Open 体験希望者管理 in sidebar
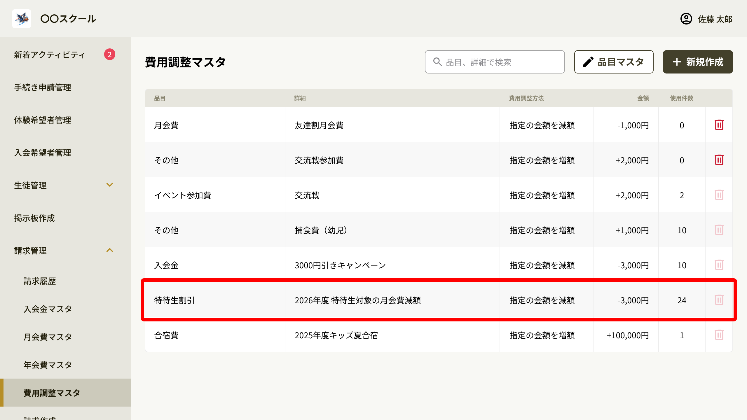 pos(65,120)
